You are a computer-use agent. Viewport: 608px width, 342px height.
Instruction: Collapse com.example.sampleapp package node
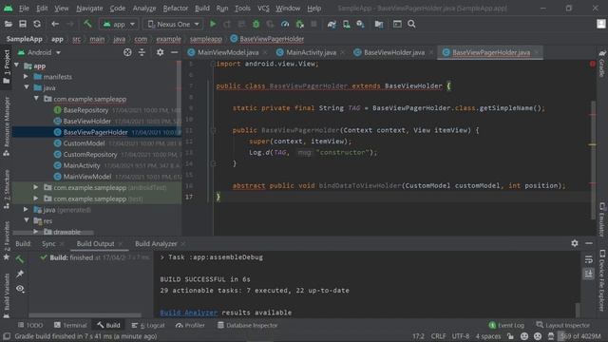36,99
